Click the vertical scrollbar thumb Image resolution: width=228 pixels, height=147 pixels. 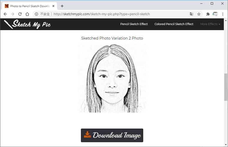pyautogui.click(x=226, y=87)
